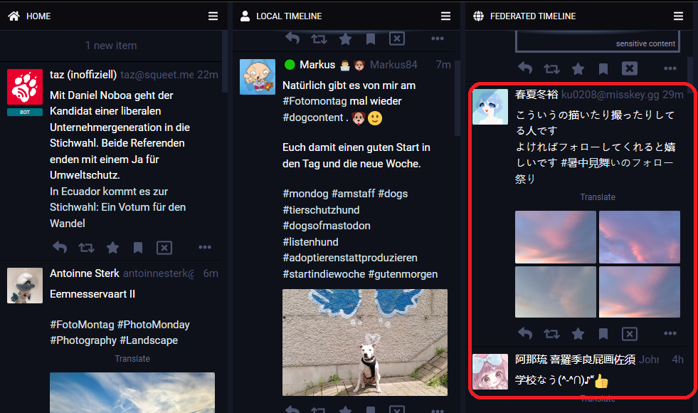Open Markus's dog photo
698x413 pixels.
[x=364, y=342]
